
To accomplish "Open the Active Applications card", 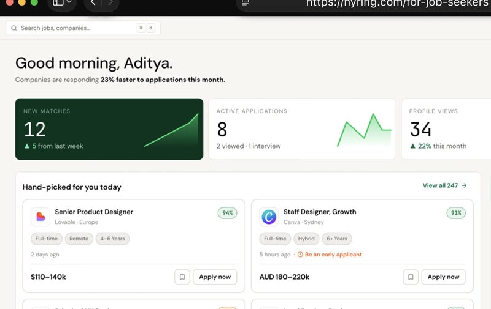I will pos(302,129).
